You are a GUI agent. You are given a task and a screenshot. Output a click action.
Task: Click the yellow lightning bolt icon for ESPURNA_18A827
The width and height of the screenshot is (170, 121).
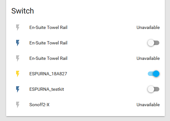(x=18, y=74)
